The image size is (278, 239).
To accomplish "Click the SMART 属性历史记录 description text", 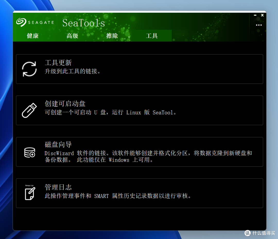I will (118, 196).
